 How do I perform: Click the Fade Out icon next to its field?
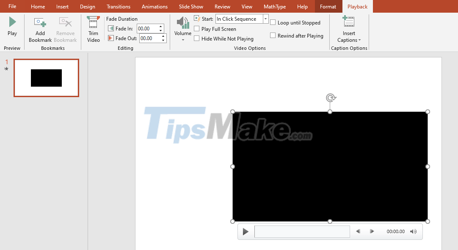(x=111, y=38)
